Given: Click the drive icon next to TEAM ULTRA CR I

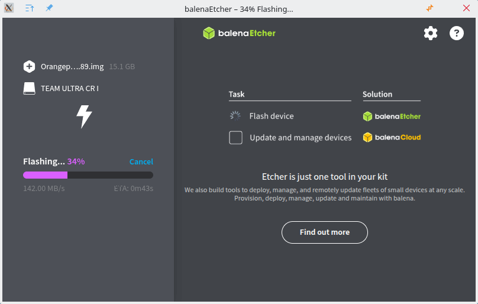Looking at the screenshot, I should [x=30, y=89].
